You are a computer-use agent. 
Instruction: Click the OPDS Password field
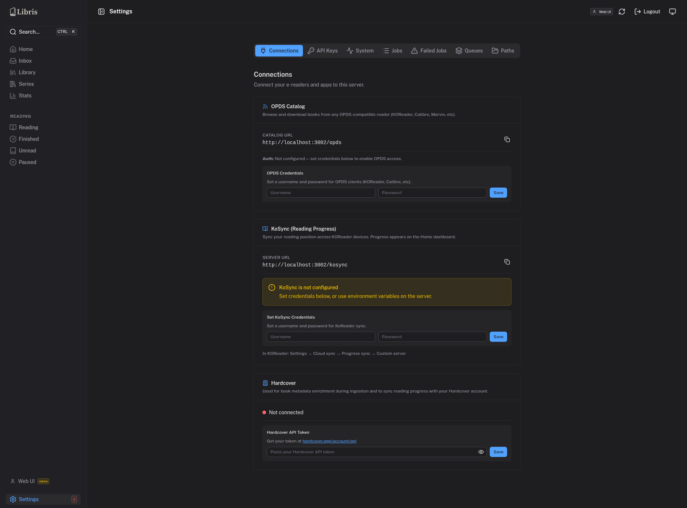[433, 193]
